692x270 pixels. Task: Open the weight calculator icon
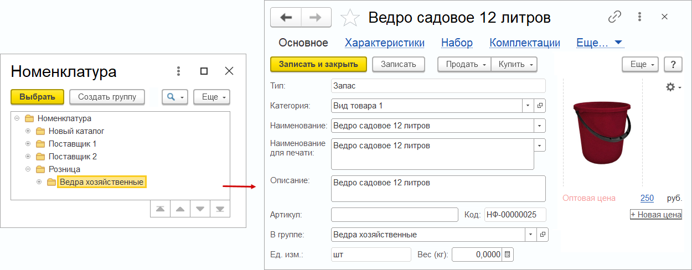point(508,255)
